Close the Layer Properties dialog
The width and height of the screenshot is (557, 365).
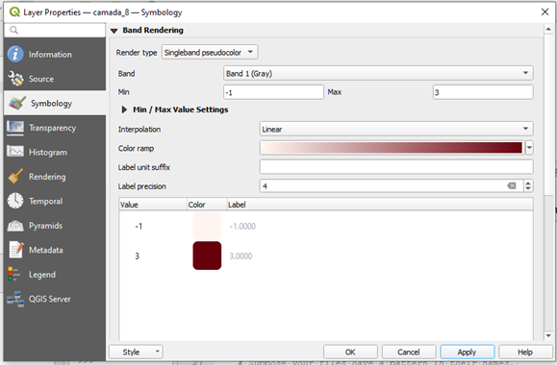point(544,12)
